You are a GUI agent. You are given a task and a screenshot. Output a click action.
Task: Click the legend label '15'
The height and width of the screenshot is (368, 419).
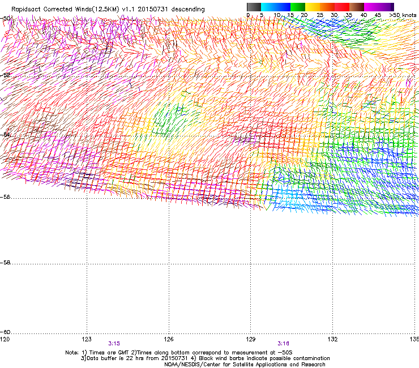290,15
